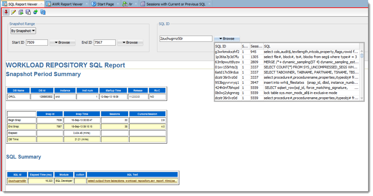Click Browse button next to SQL ID field
The width and height of the screenshot is (373, 196).
coord(227,39)
